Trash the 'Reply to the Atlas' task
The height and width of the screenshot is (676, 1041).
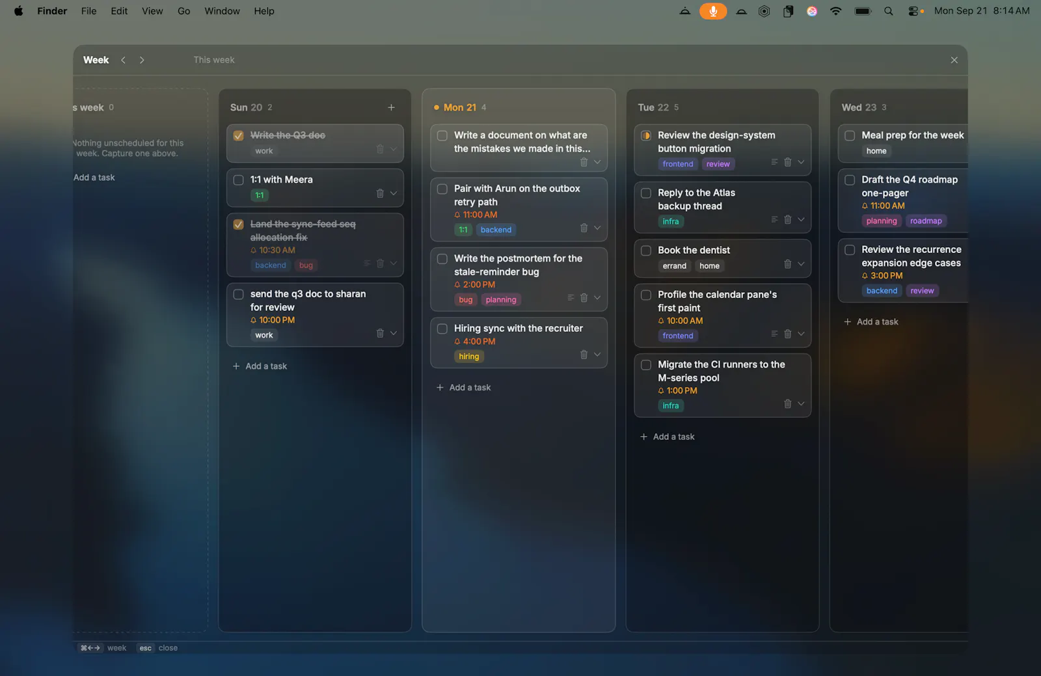pyautogui.click(x=787, y=219)
